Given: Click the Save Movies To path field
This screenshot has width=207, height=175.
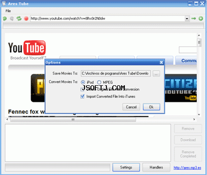Looking at the screenshot, I should coord(116,73).
